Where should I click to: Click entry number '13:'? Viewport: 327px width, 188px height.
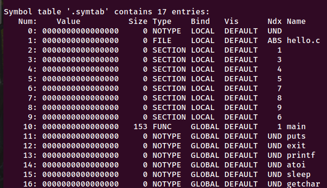coord(30,155)
